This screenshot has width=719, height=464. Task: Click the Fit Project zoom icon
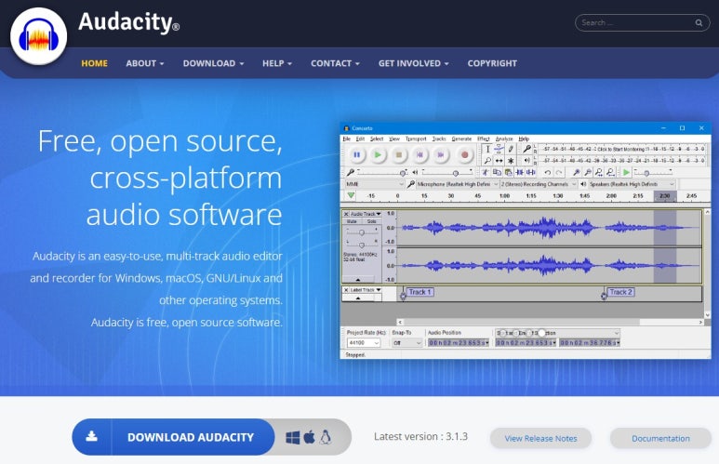click(610, 172)
